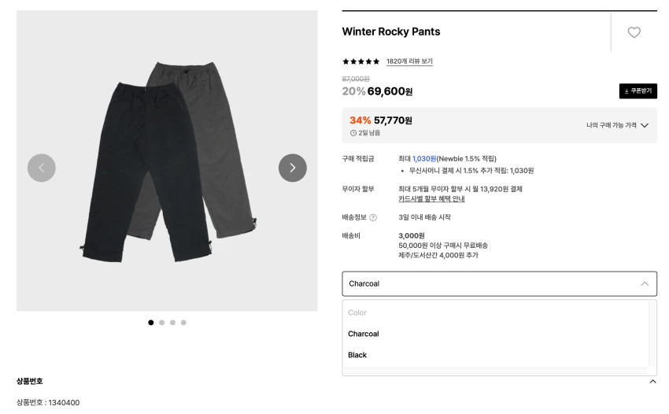Select Black from the color list
Viewport: 669px width, 414px height.
point(357,355)
